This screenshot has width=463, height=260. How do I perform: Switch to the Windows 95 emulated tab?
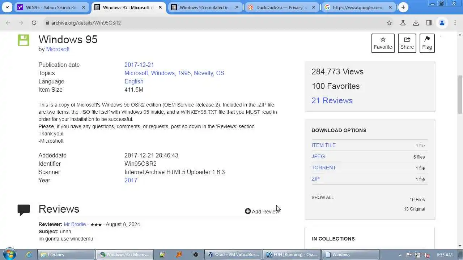[x=205, y=7]
